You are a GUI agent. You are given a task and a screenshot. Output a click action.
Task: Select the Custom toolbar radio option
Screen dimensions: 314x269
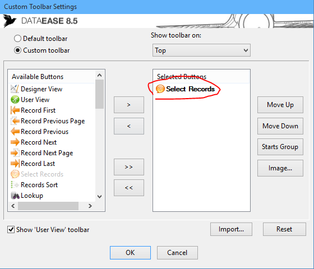click(x=17, y=50)
